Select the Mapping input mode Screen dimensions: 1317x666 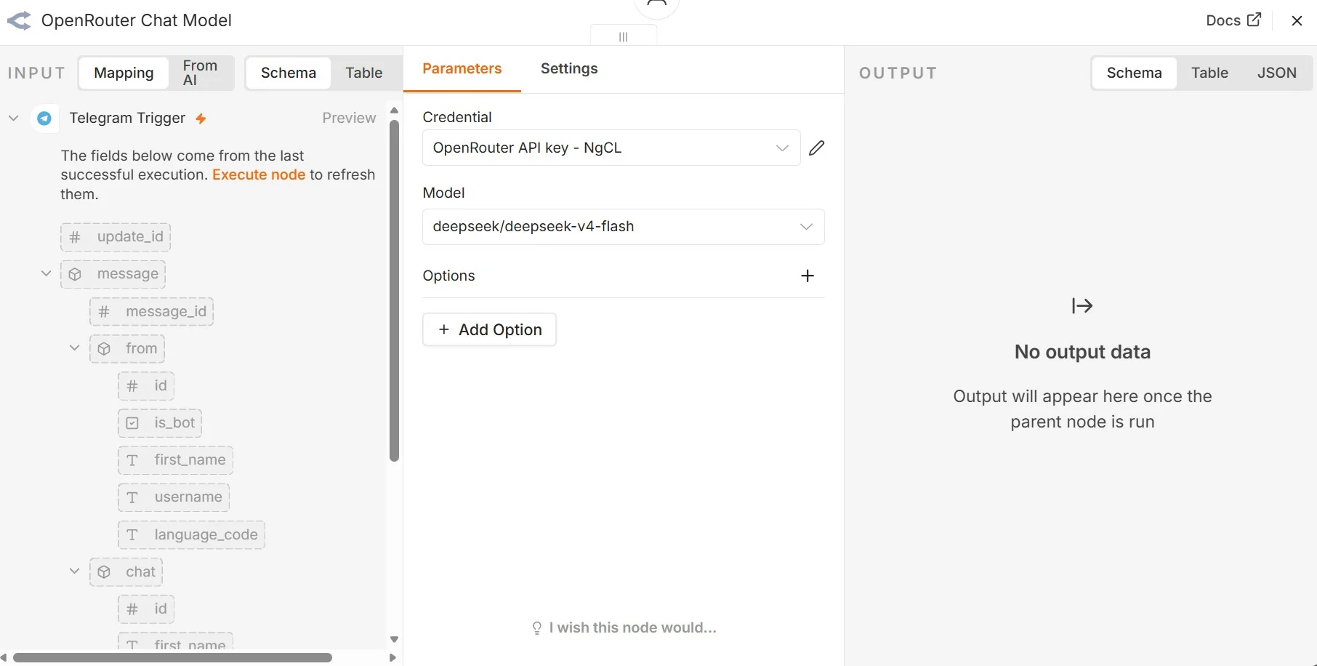click(124, 73)
